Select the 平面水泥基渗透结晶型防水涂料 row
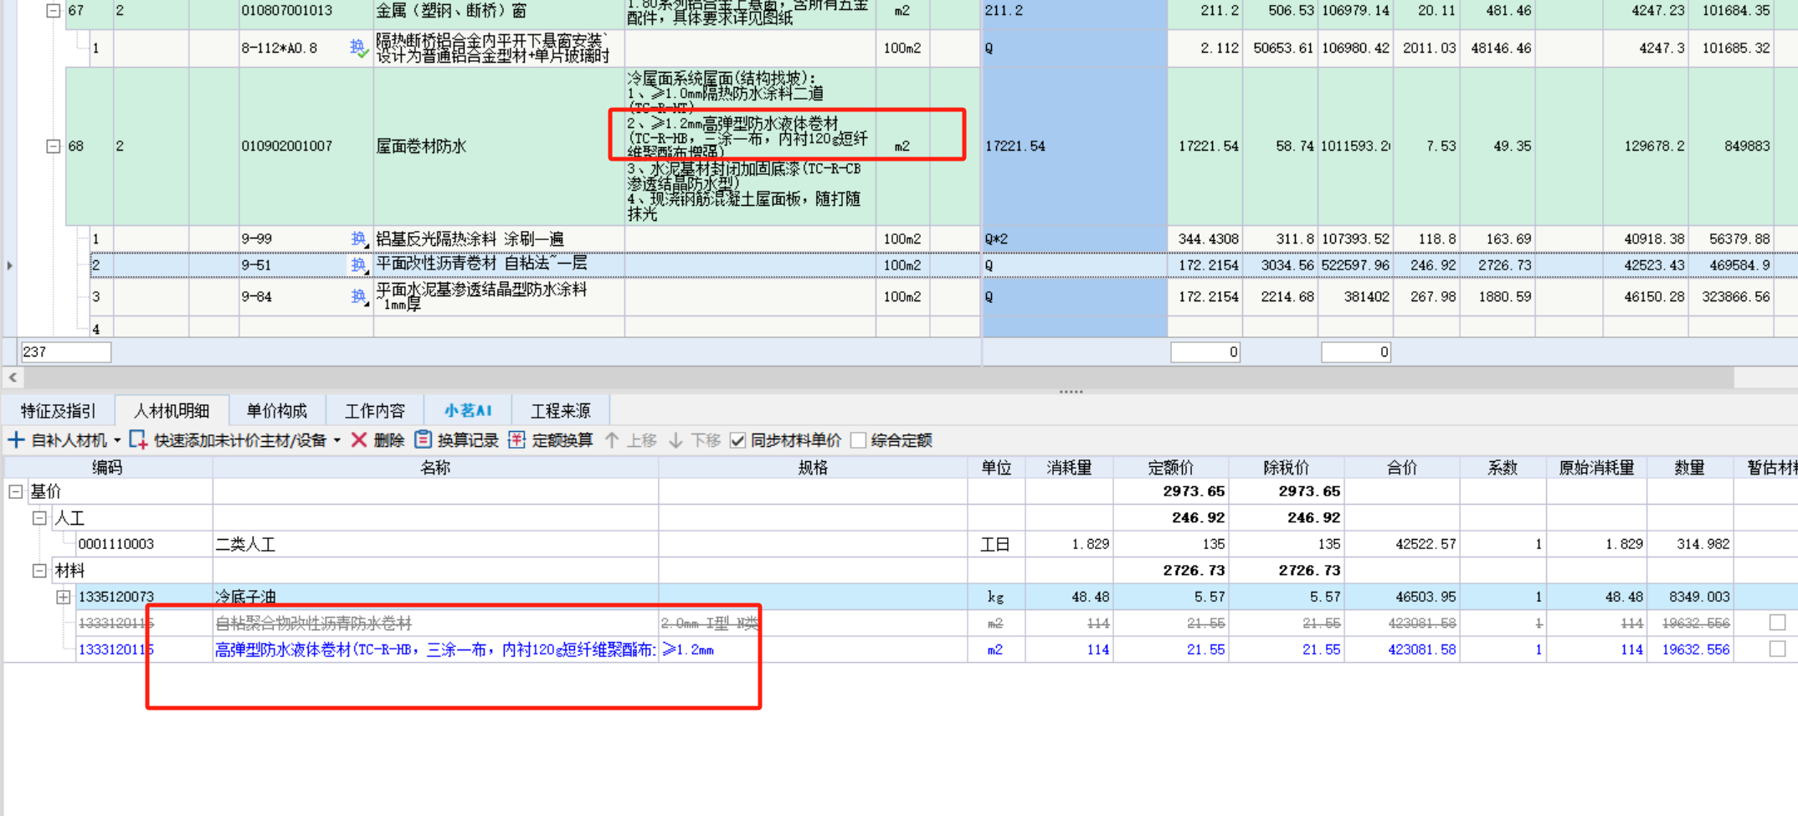 pyautogui.click(x=943, y=297)
